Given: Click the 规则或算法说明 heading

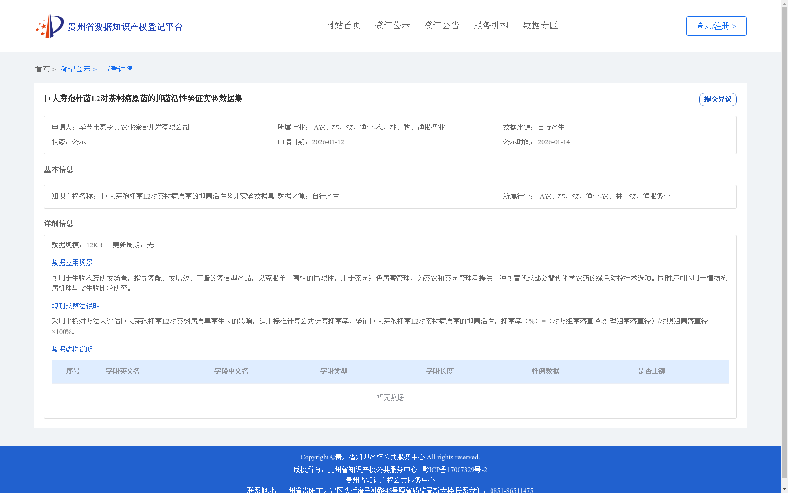Looking at the screenshot, I should [75, 306].
